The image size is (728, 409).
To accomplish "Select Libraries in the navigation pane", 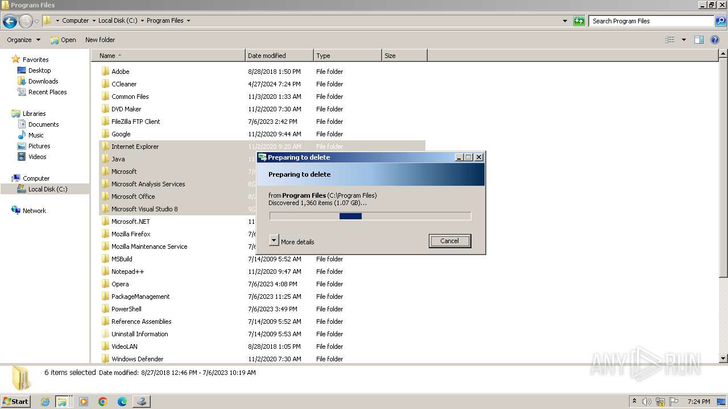I will [34, 114].
